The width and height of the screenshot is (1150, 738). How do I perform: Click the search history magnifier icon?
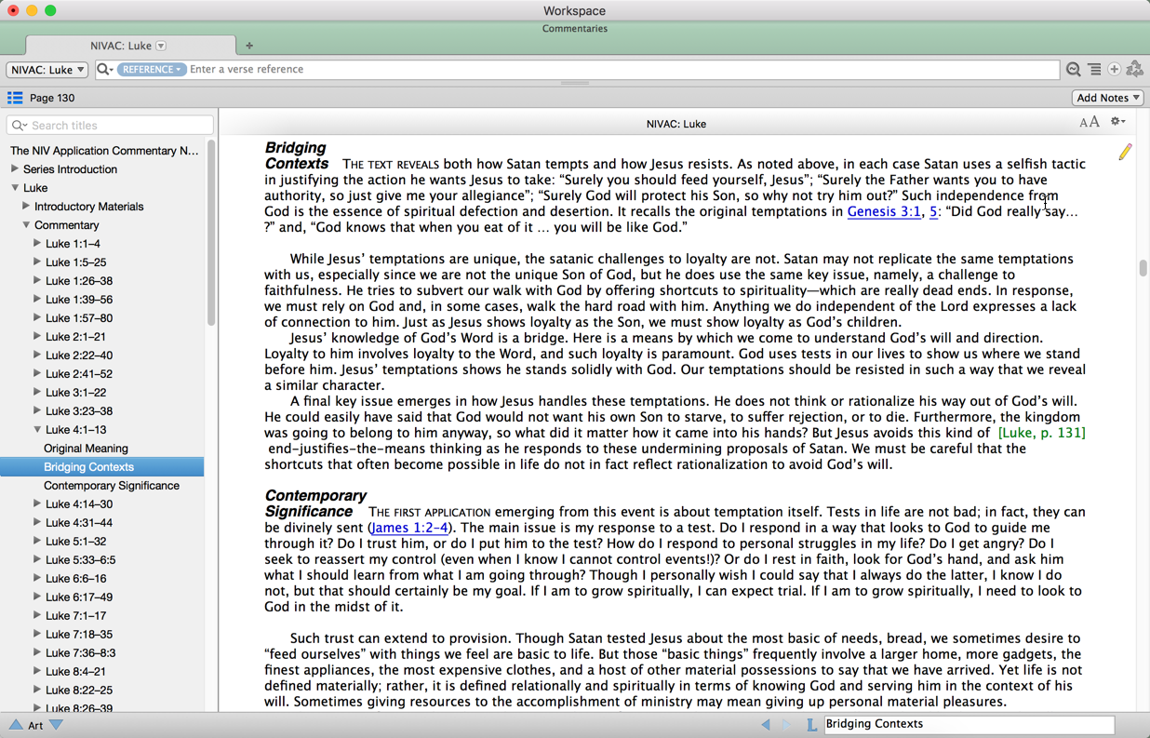1074,70
